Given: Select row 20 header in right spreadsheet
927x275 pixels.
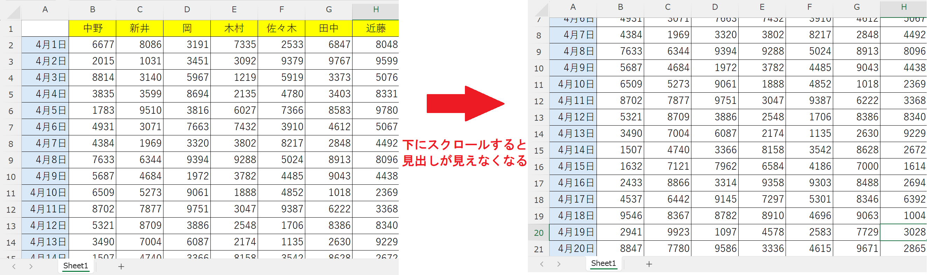Looking at the screenshot, I should coord(538,233).
